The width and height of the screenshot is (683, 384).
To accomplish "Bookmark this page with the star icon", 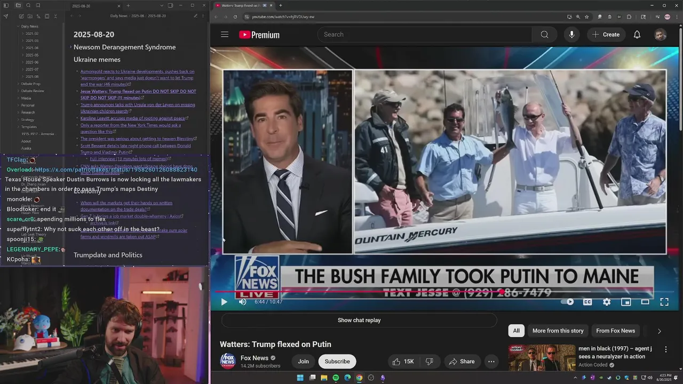I will (x=586, y=17).
